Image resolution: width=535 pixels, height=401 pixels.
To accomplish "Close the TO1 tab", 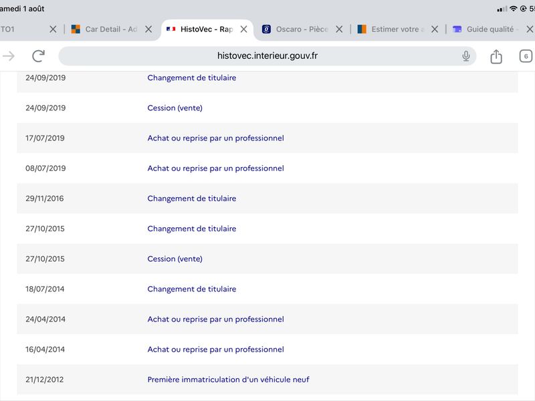I will [x=53, y=29].
